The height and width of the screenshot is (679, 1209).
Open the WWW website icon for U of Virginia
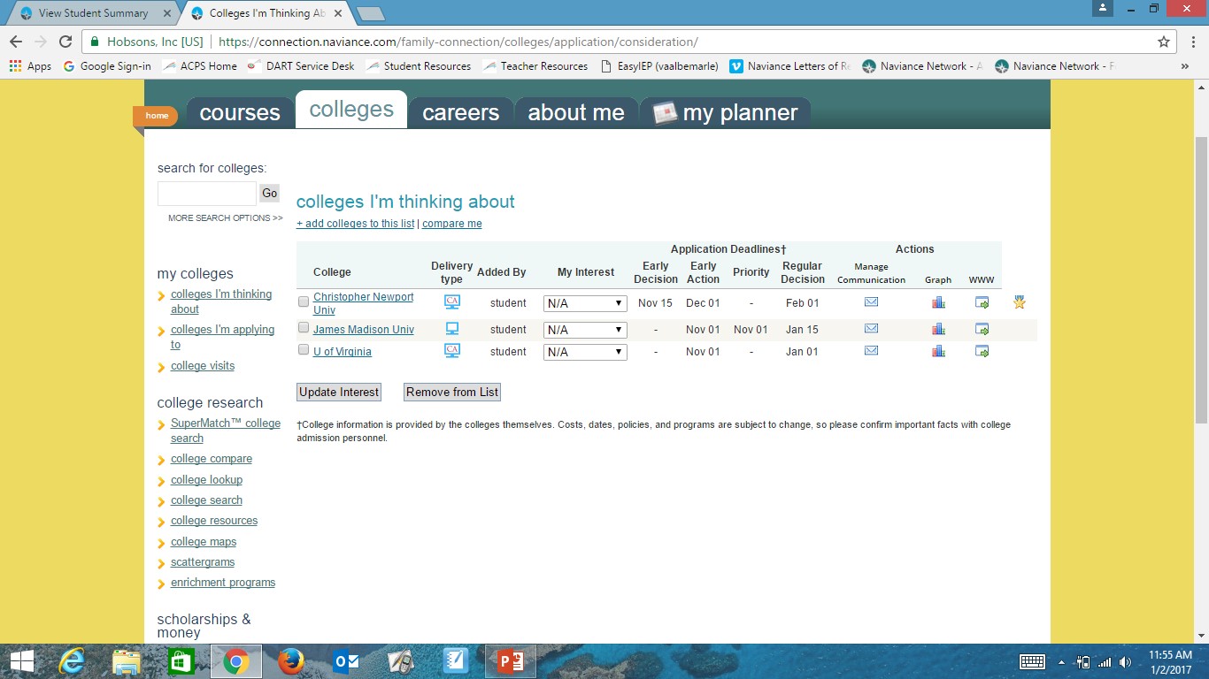click(981, 351)
